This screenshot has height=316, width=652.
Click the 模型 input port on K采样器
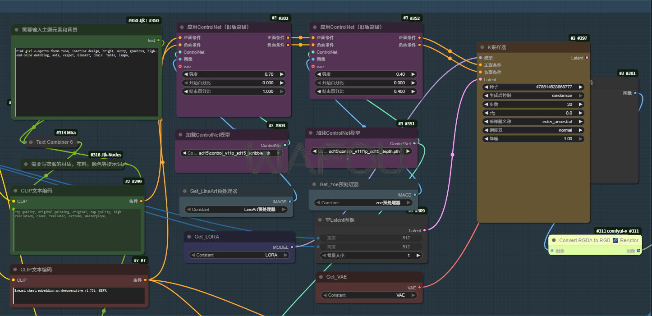[480, 58]
